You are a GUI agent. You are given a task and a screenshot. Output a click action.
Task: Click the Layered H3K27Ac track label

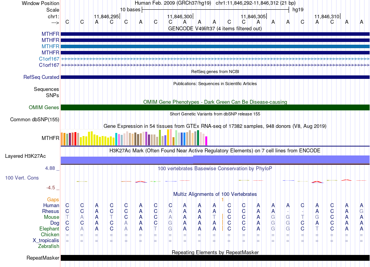tap(25, 156)
